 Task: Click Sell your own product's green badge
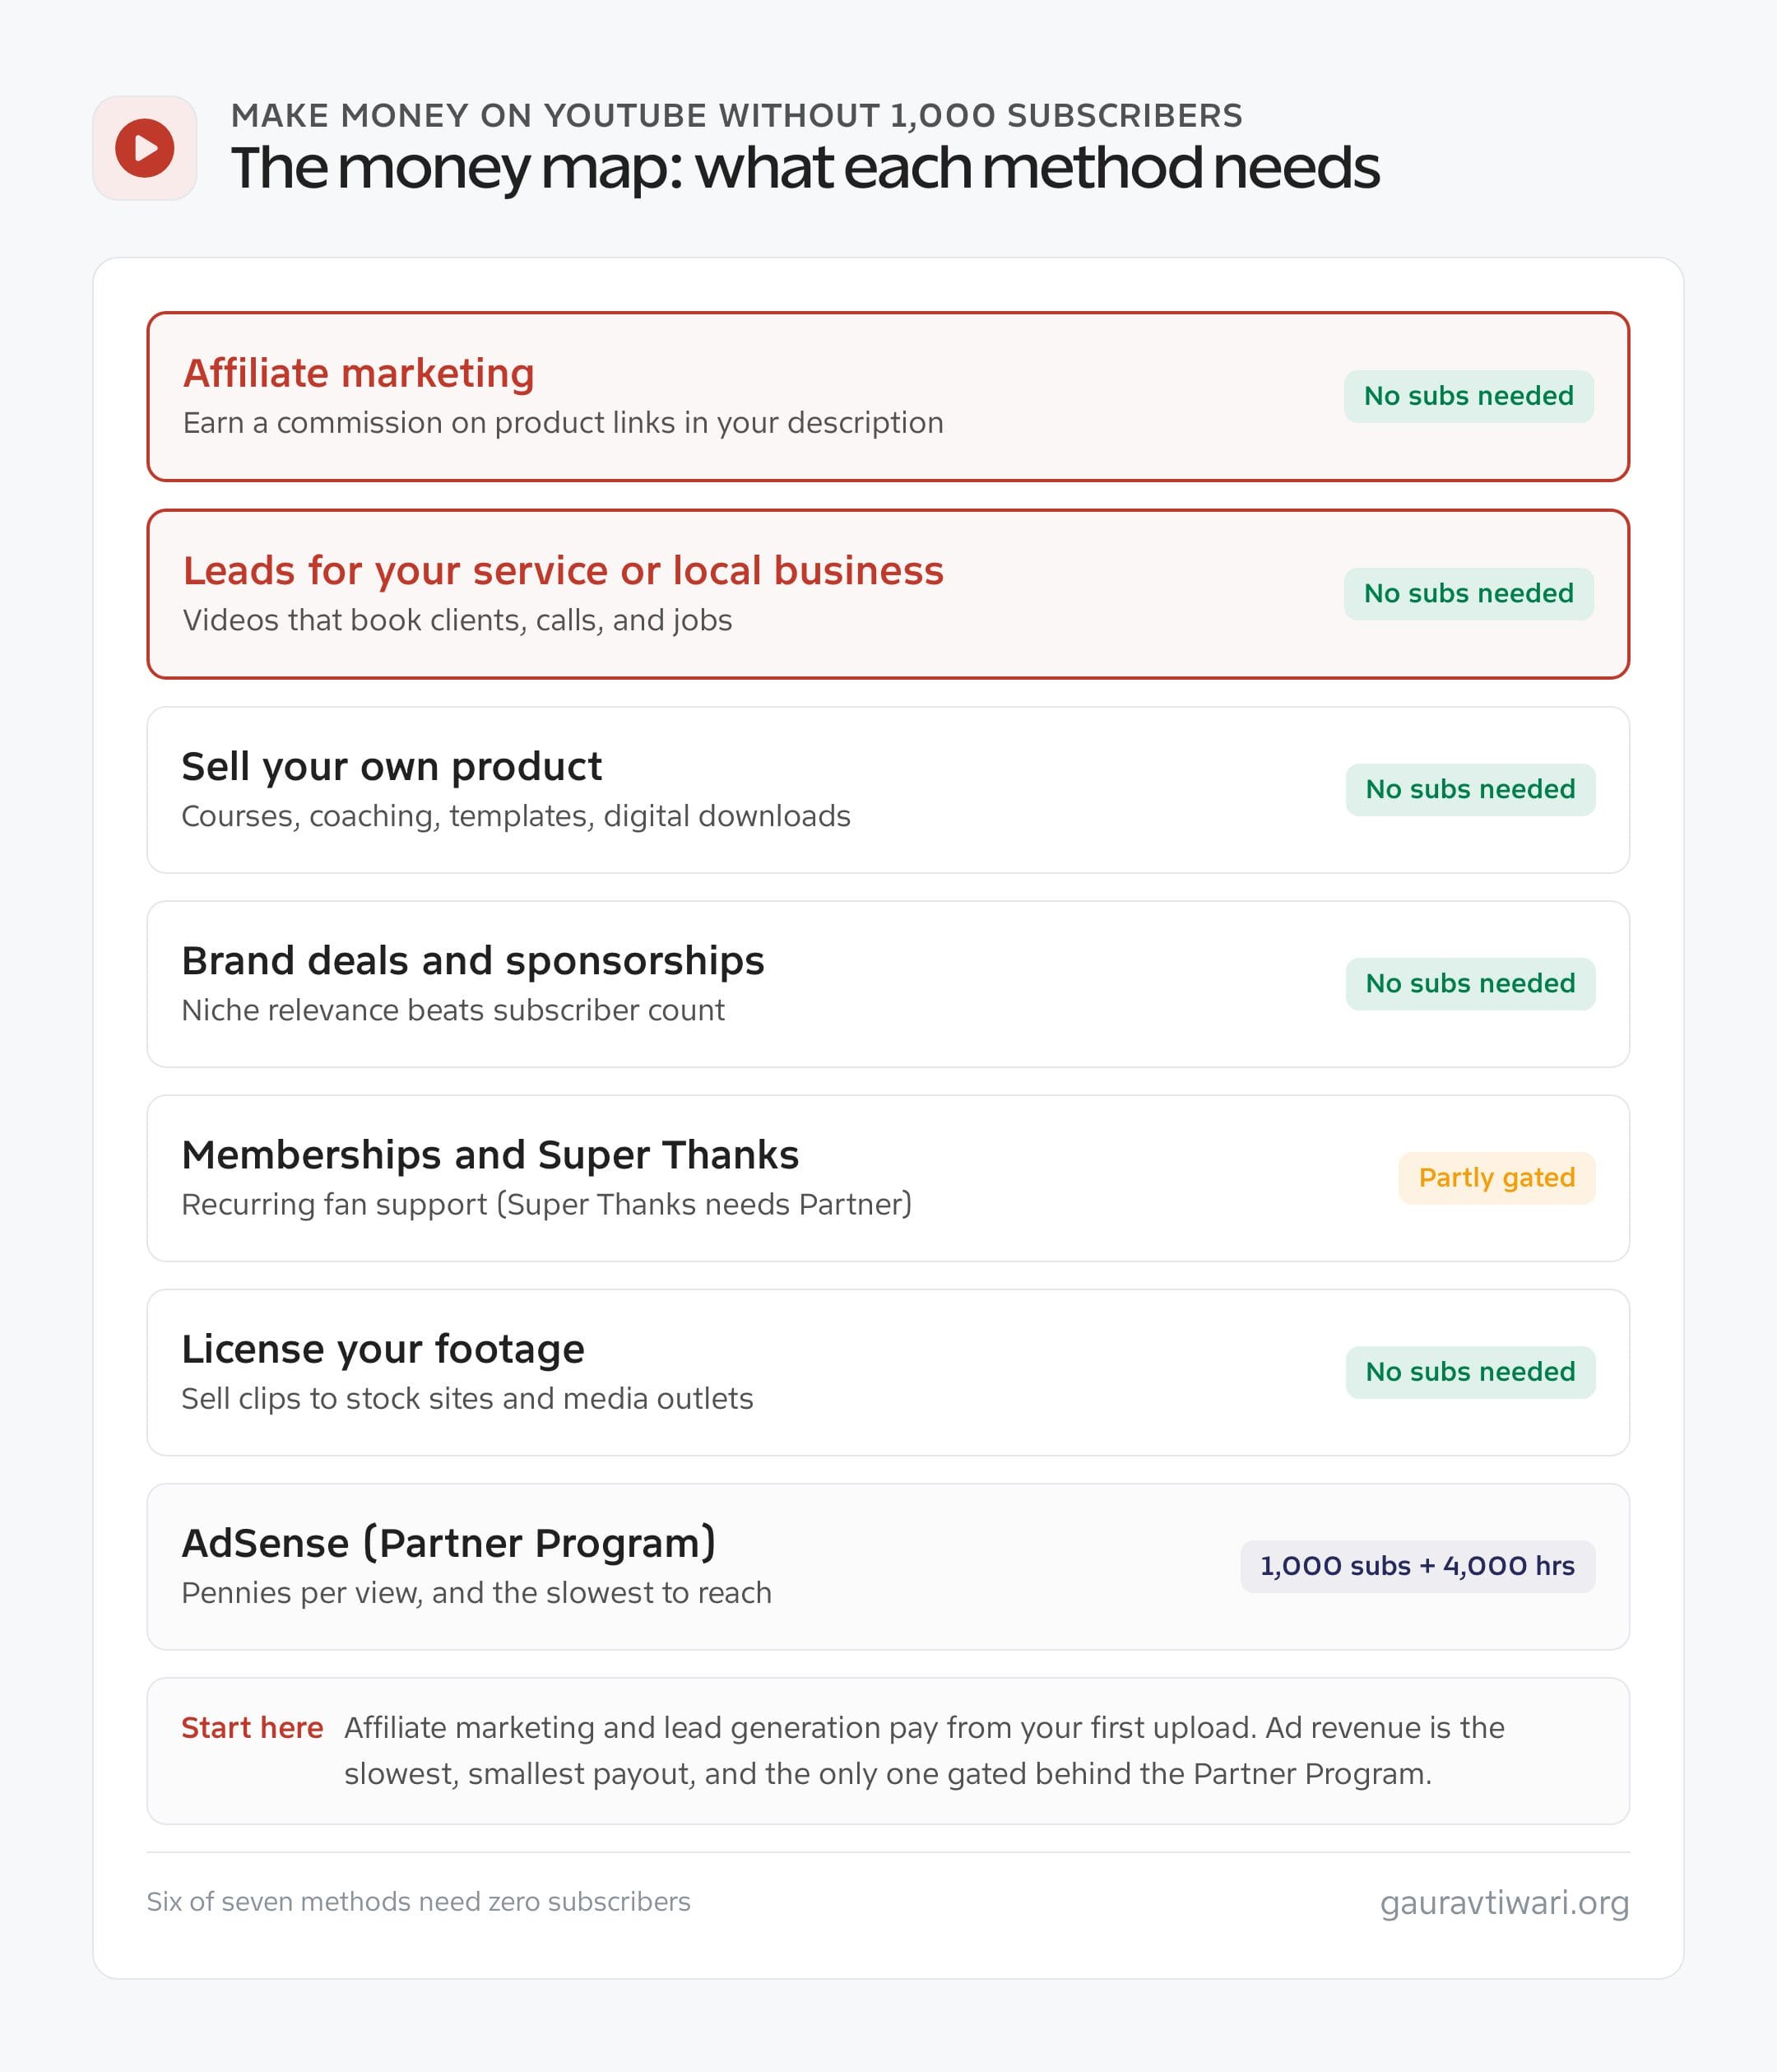click(1470, 790)
